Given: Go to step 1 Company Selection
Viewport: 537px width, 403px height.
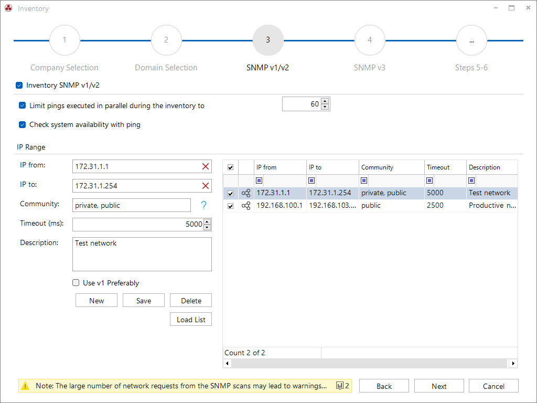Looking at the screenshot, I should tap(65, 40).
